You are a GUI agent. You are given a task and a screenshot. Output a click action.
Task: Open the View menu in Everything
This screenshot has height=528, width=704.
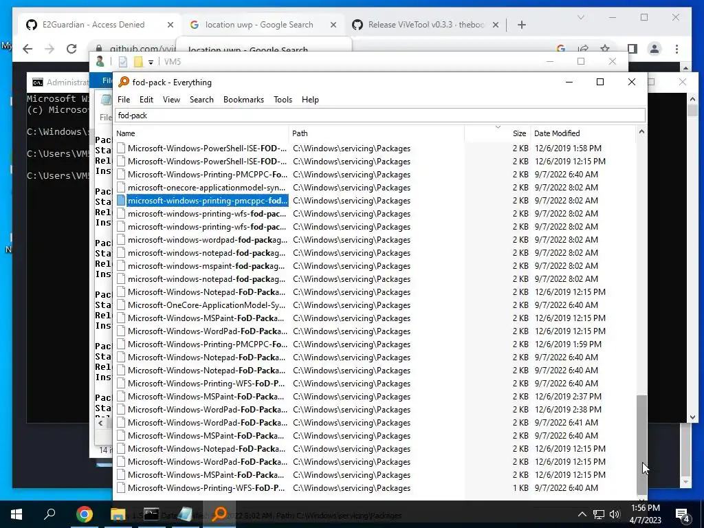point(171,100)
